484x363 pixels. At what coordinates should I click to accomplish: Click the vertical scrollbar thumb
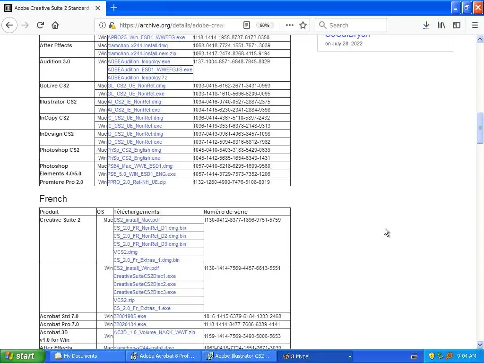(480, 128)
